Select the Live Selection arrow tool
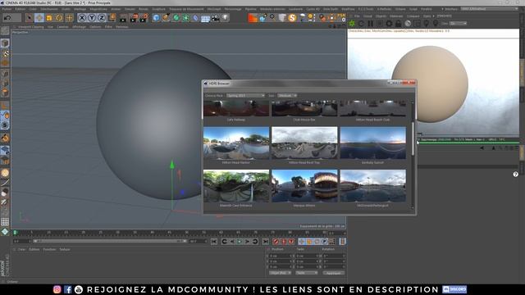Viewport: 525px width, 295px height. coord(30,18)
